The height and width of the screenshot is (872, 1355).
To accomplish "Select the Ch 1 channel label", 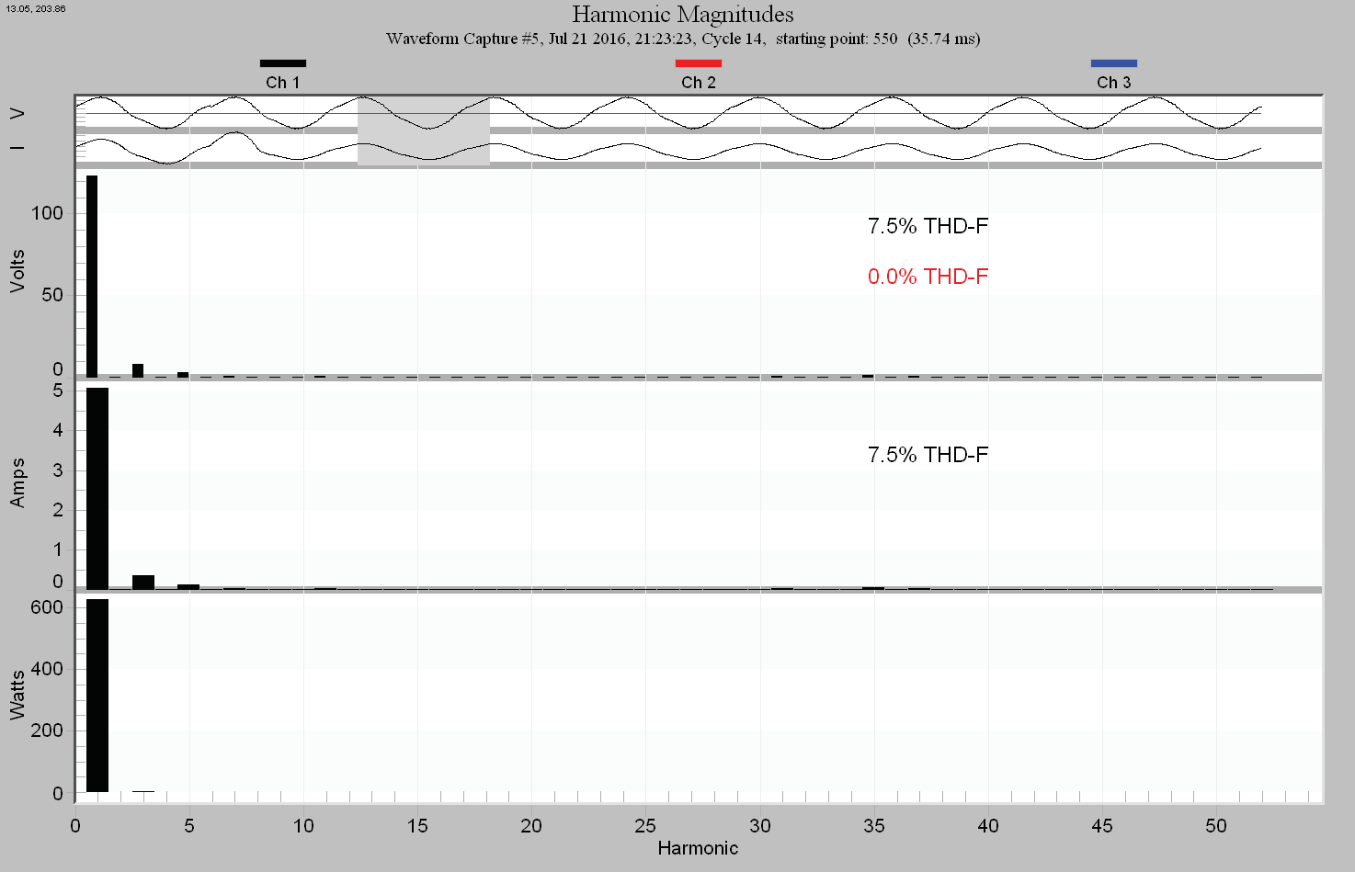I will [x=282, y=83].
